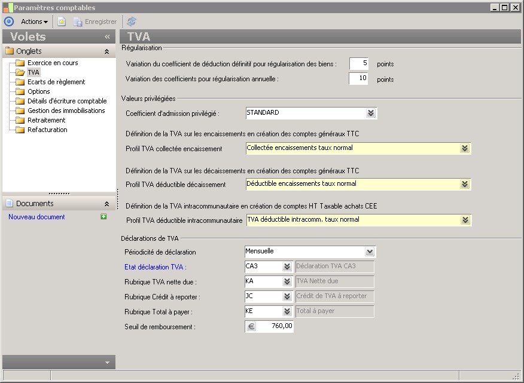Viewport: 524px width, 383px height.
Task: Collapse the Onglets section
Action: click(x=106, y=51)
